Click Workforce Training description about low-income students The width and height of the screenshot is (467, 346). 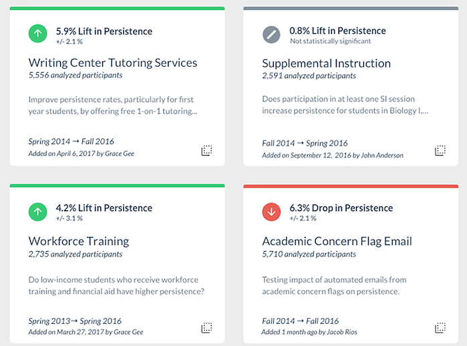click(x=116, y=285)
